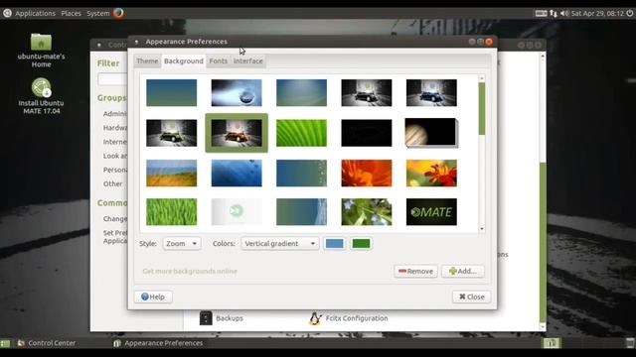Image resolution: width=636 pixels, height=357 pixels.
Task: Click the Add... button
Action: [x=463, y=271]
